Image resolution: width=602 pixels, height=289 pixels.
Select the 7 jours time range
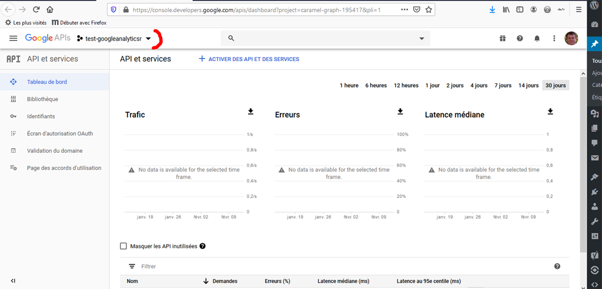coord(503,86)
